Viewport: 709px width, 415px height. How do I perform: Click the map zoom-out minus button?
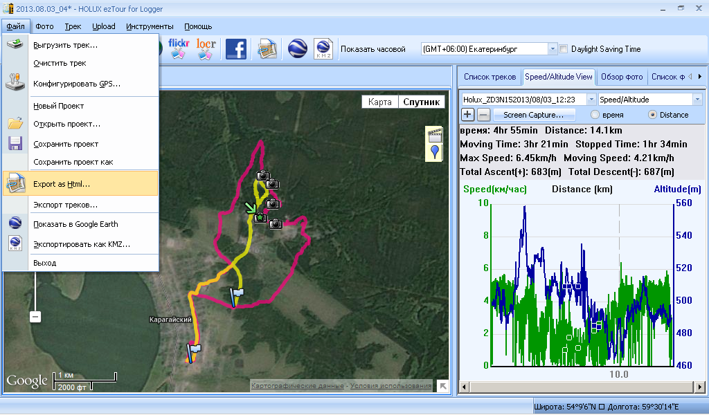pyautogui.click(x=35, y=317)
